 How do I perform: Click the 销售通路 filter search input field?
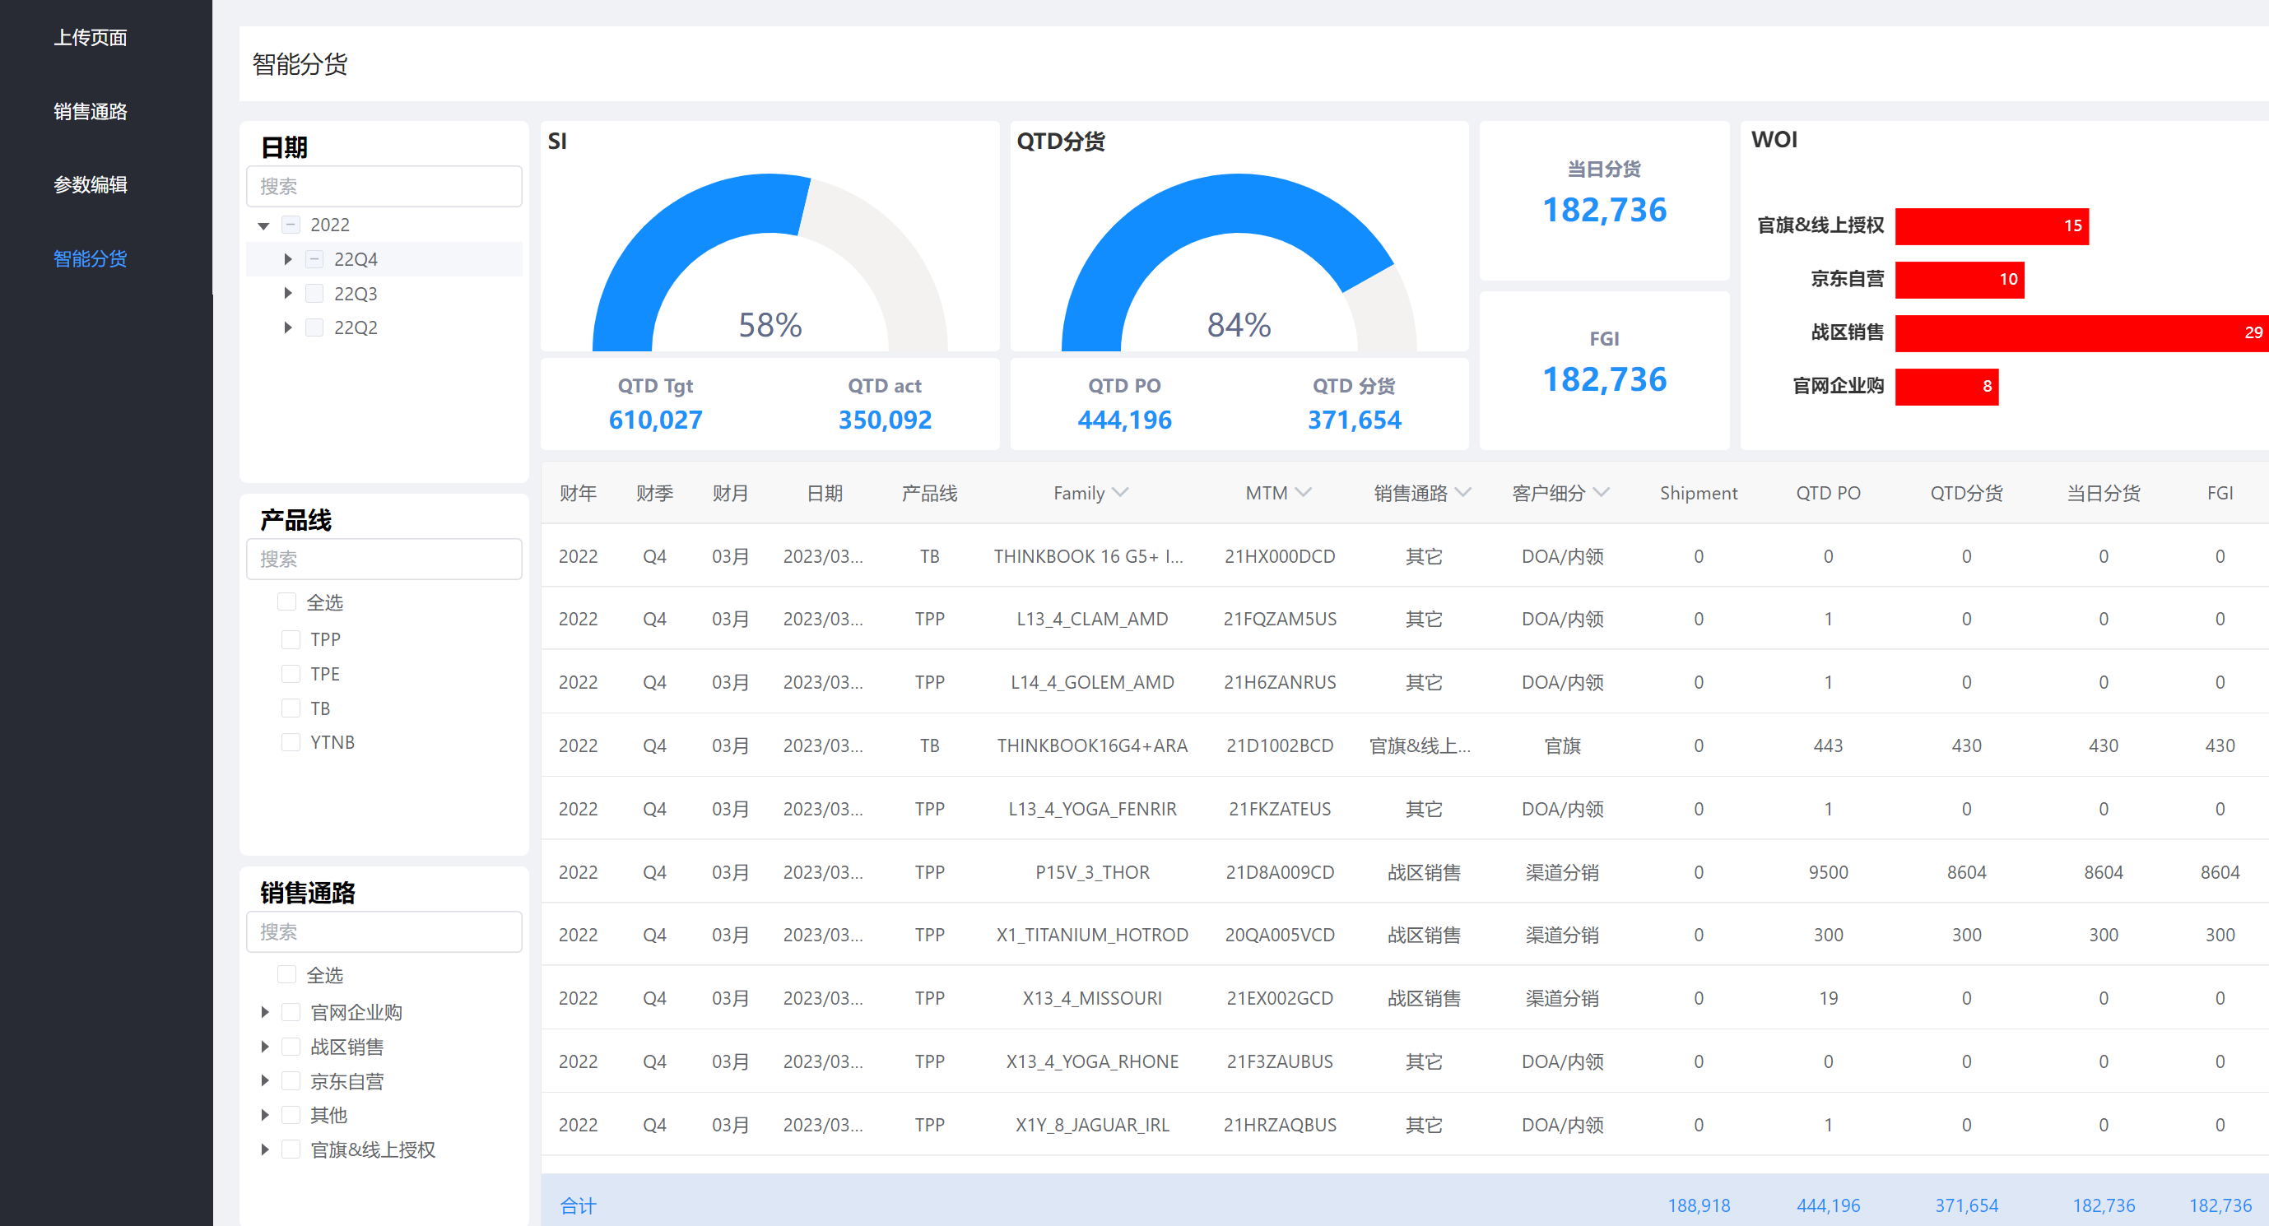point(384,931)
